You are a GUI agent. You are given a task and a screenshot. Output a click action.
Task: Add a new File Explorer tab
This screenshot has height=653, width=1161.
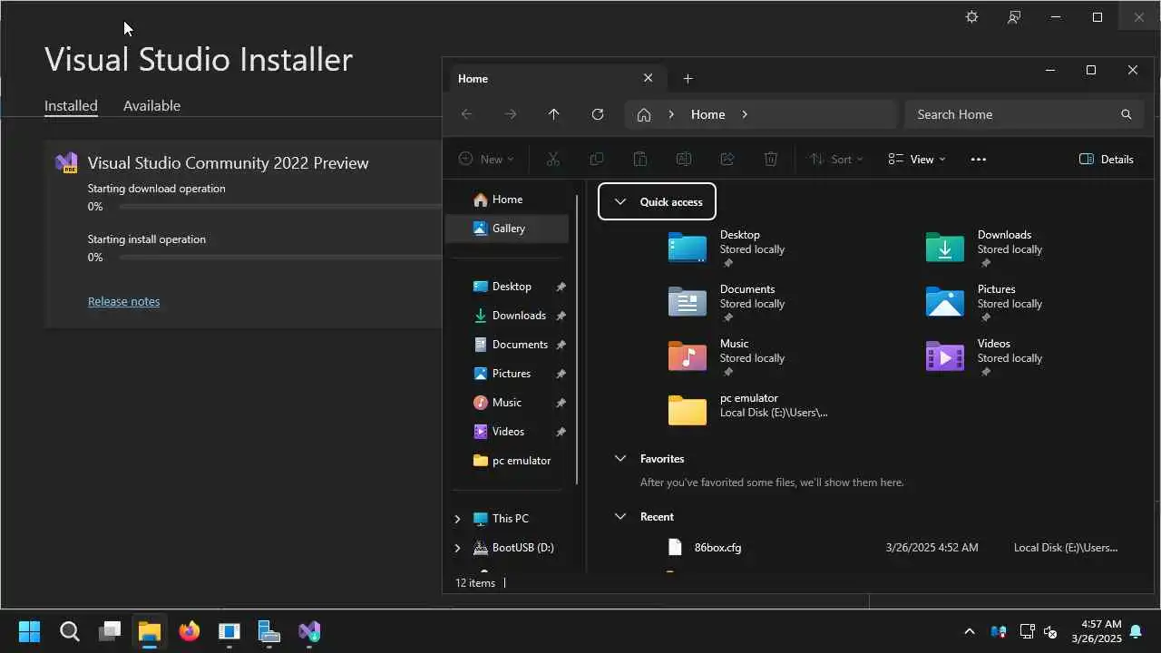tap(688, 79)
